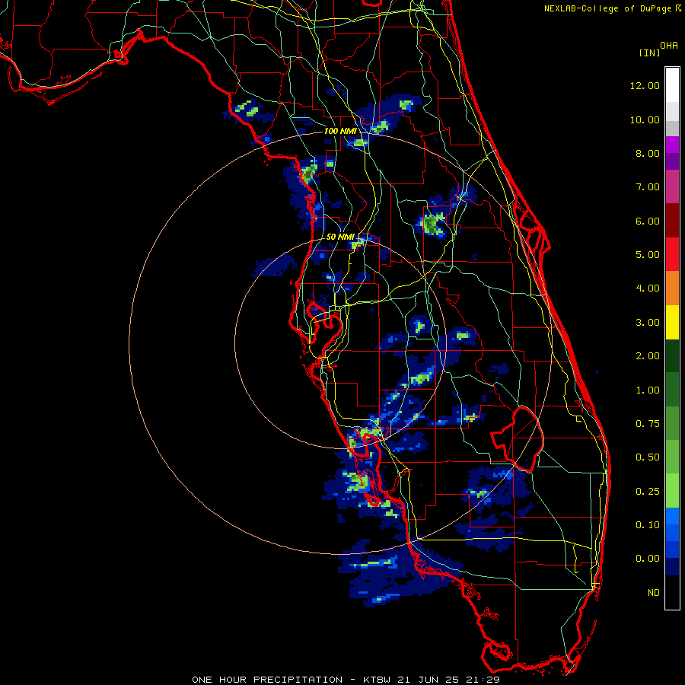Select the bright red swatch in the color bar
This screenshot has width=685, height=685.
(672, 254)
